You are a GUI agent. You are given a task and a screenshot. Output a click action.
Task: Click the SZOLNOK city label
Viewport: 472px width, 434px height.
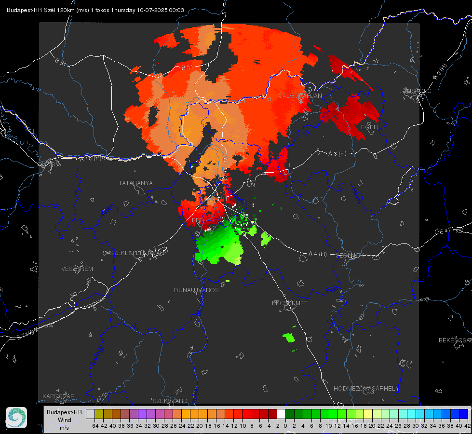[x=350, y=256]
